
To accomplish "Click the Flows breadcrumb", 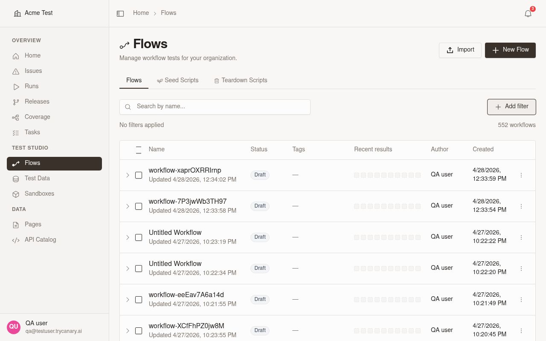I will (168, 13).
